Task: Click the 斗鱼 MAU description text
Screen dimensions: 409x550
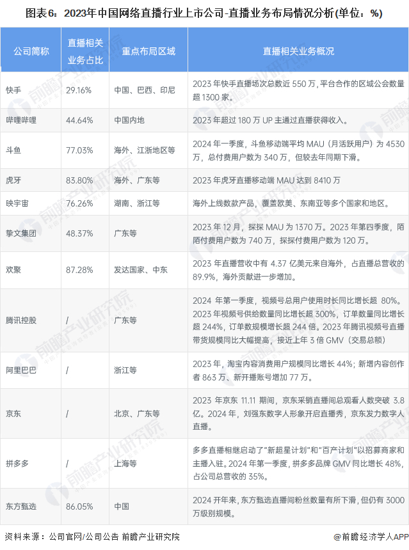Action: (x=298, y=150)
